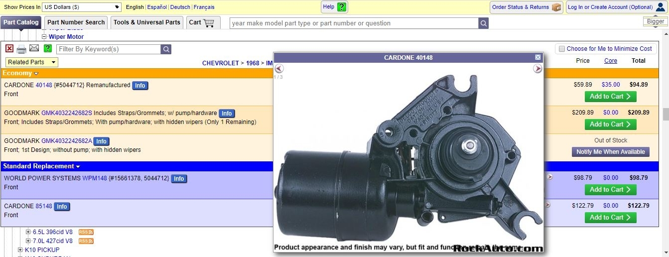The image size is (669, 257).
Task: Expand the 6.5L 396cid V8 node
Action: tap(28, 232)
